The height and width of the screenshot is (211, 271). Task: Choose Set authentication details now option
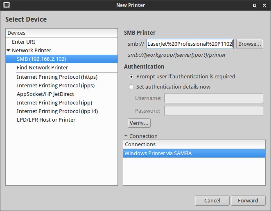(x=131, y=87)
